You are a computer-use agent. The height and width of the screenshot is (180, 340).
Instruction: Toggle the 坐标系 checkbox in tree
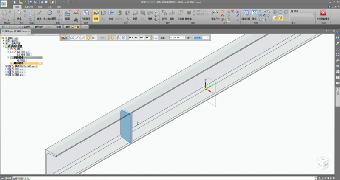tap(6, 40)
